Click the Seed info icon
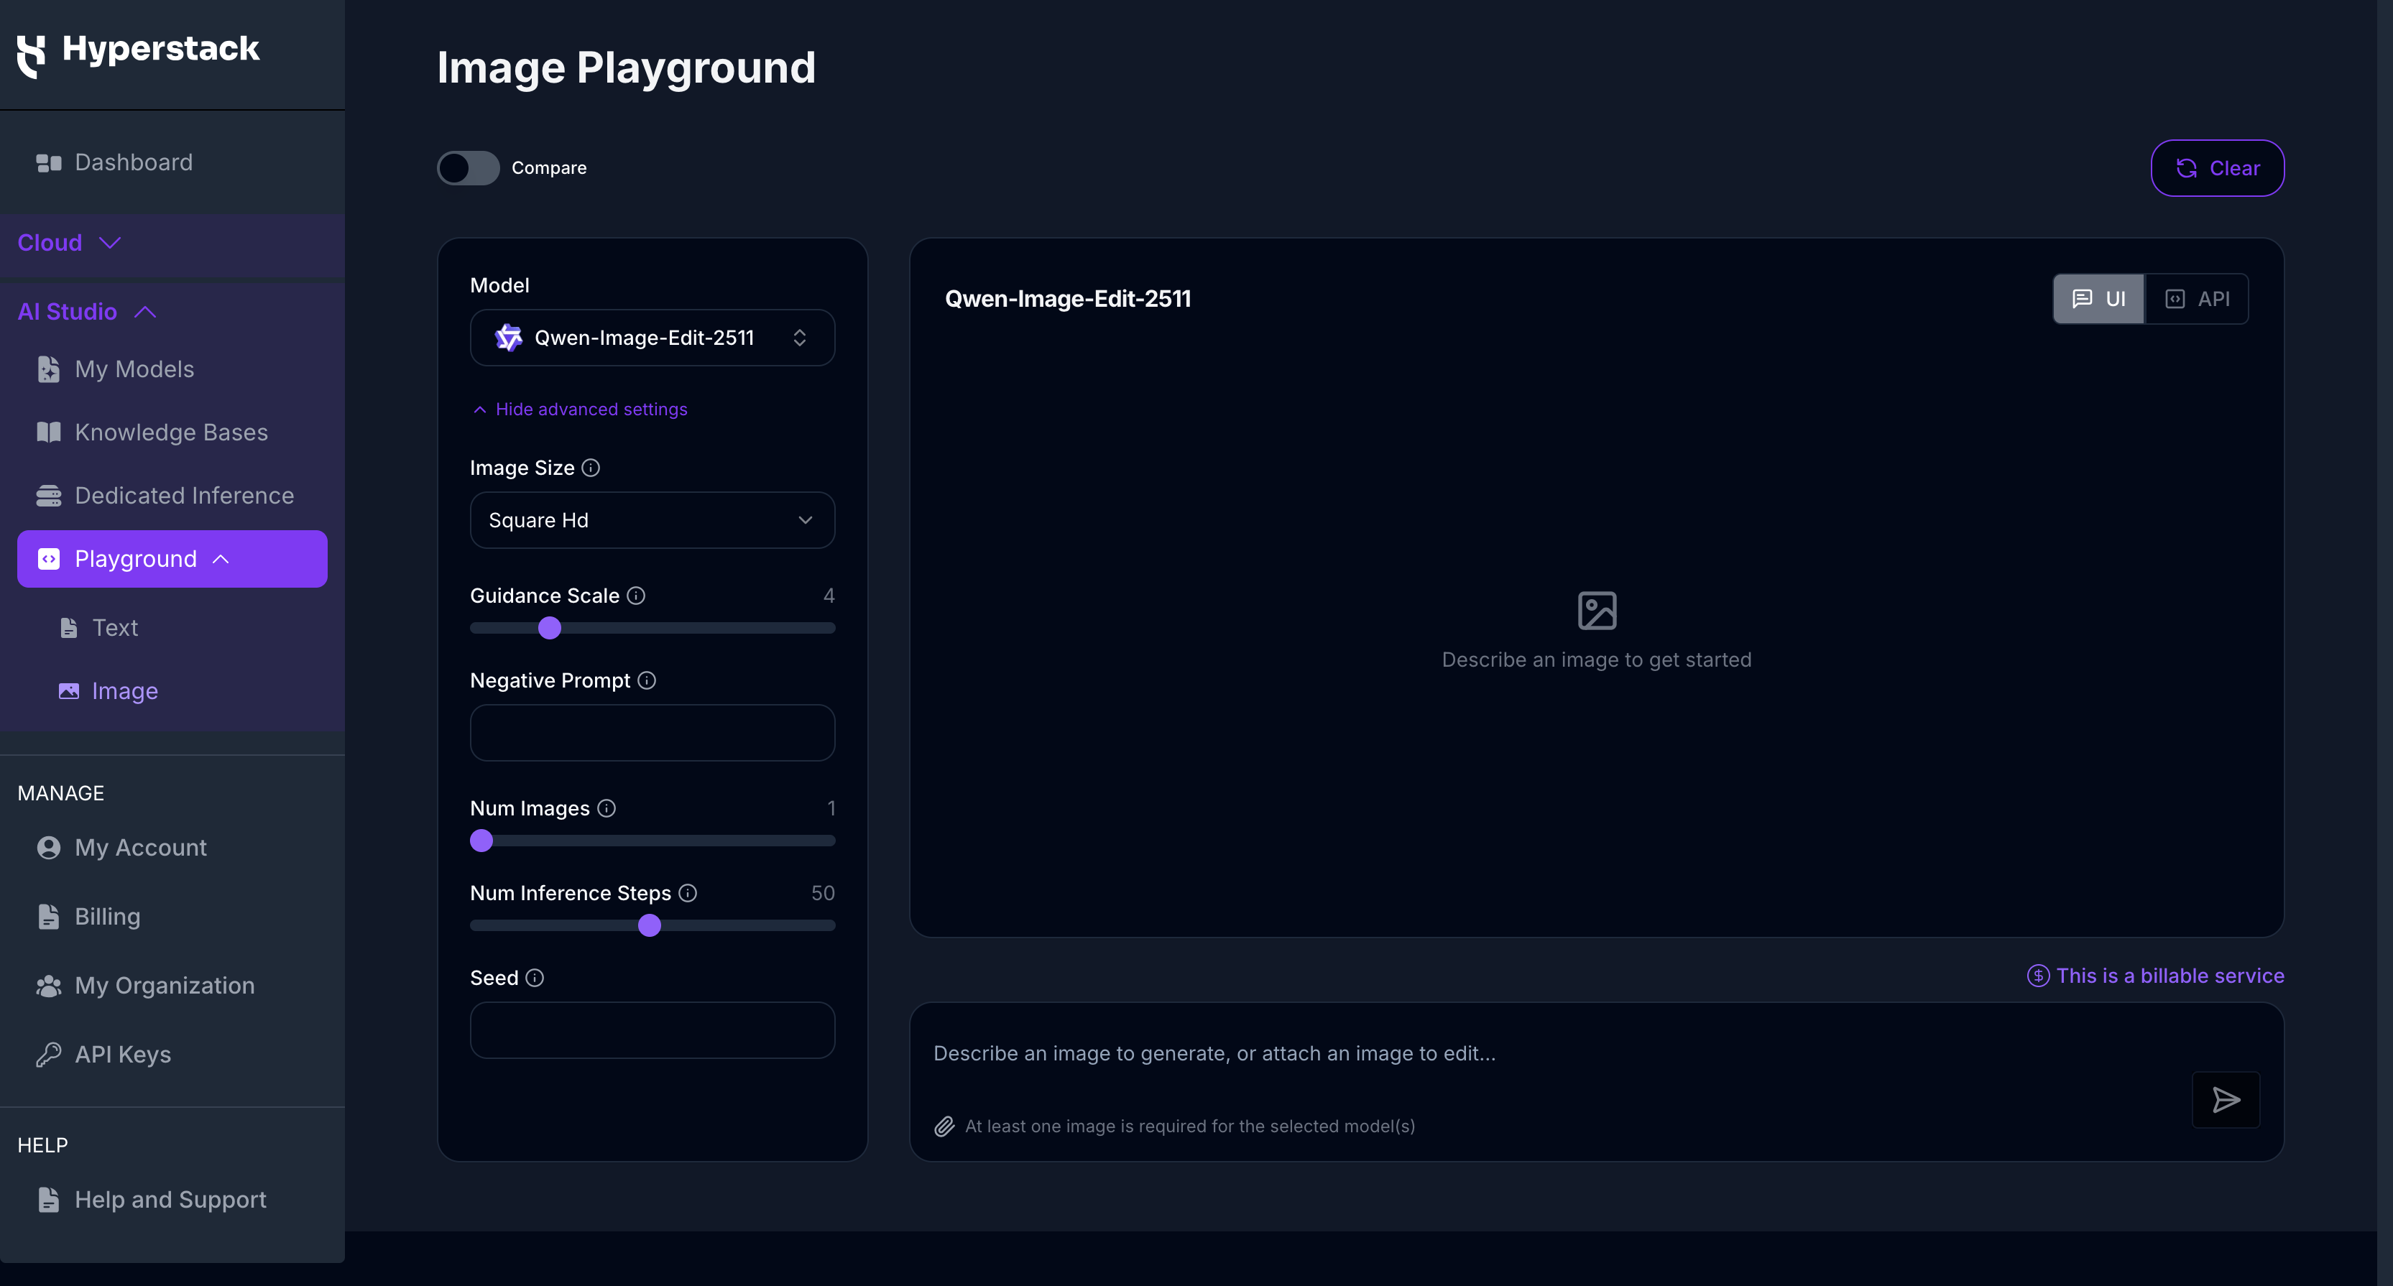 click(535, 978)
